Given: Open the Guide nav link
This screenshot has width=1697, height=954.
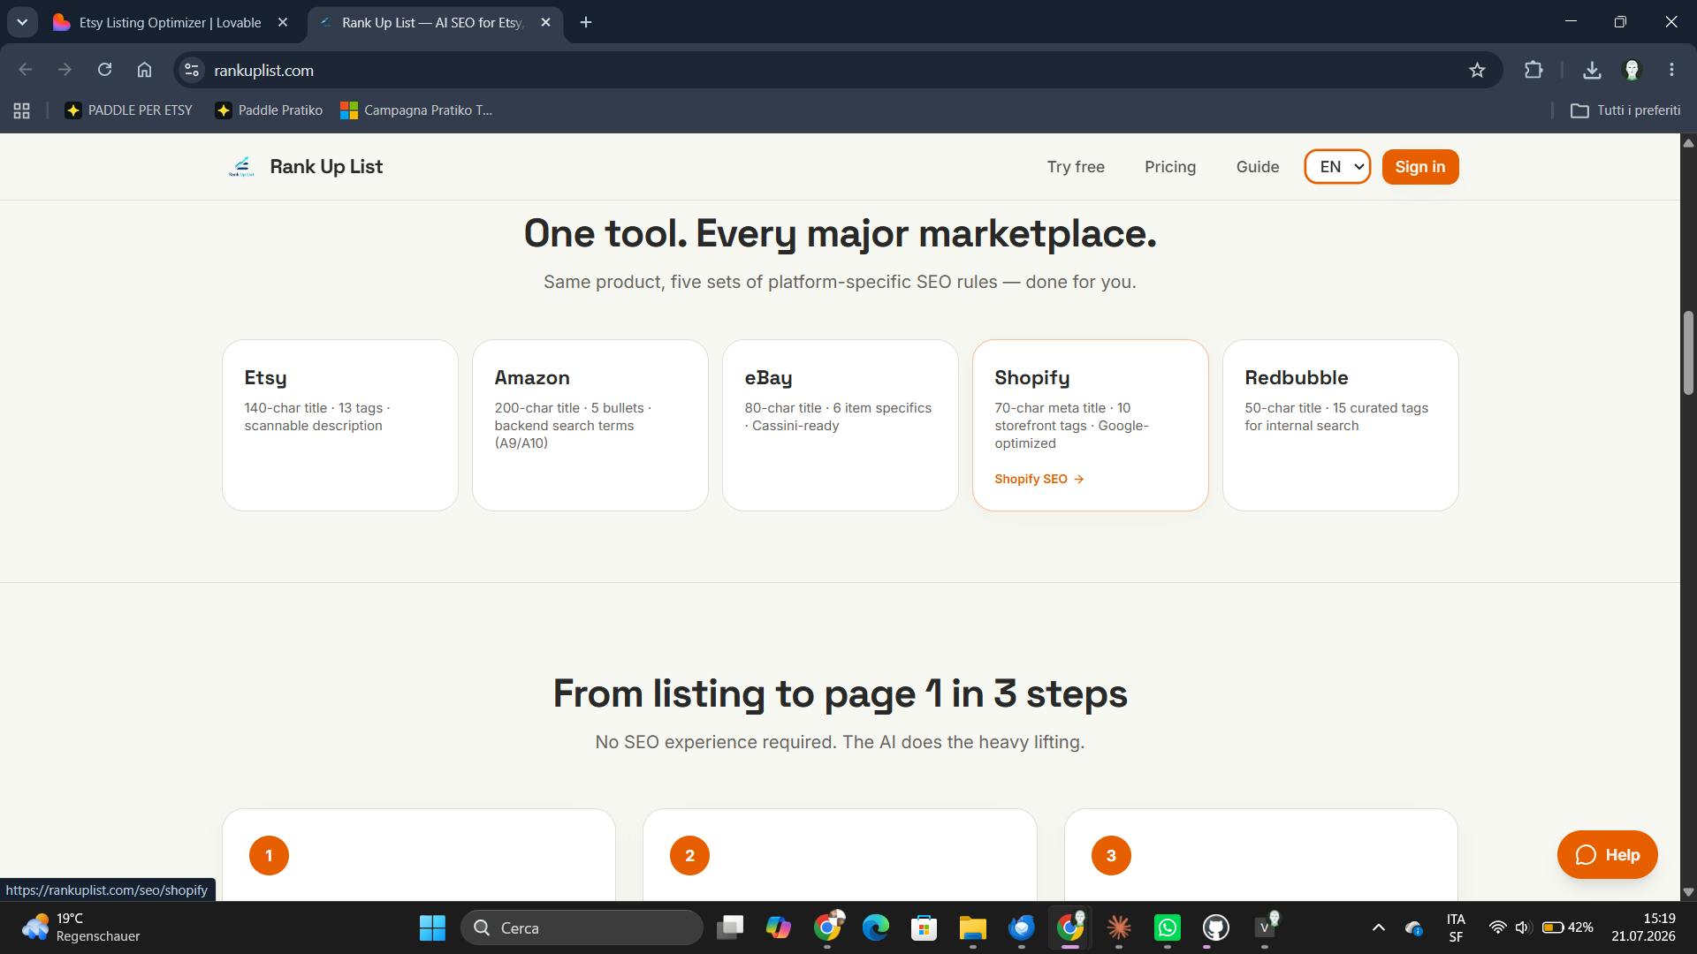Looking at the screenshot, I should tap(1258, 167).
